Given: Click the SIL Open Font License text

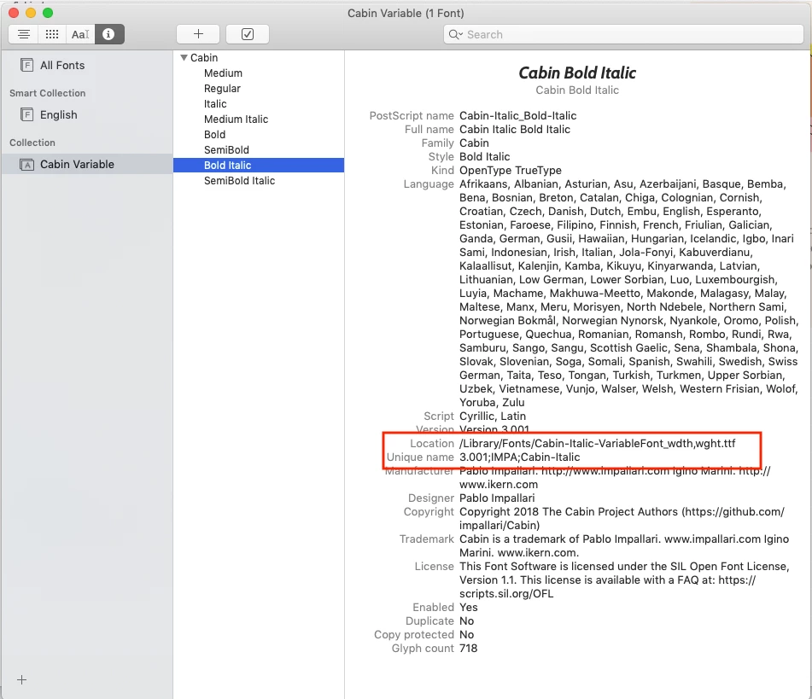Looking at the screenshot, I should (624, 580).
